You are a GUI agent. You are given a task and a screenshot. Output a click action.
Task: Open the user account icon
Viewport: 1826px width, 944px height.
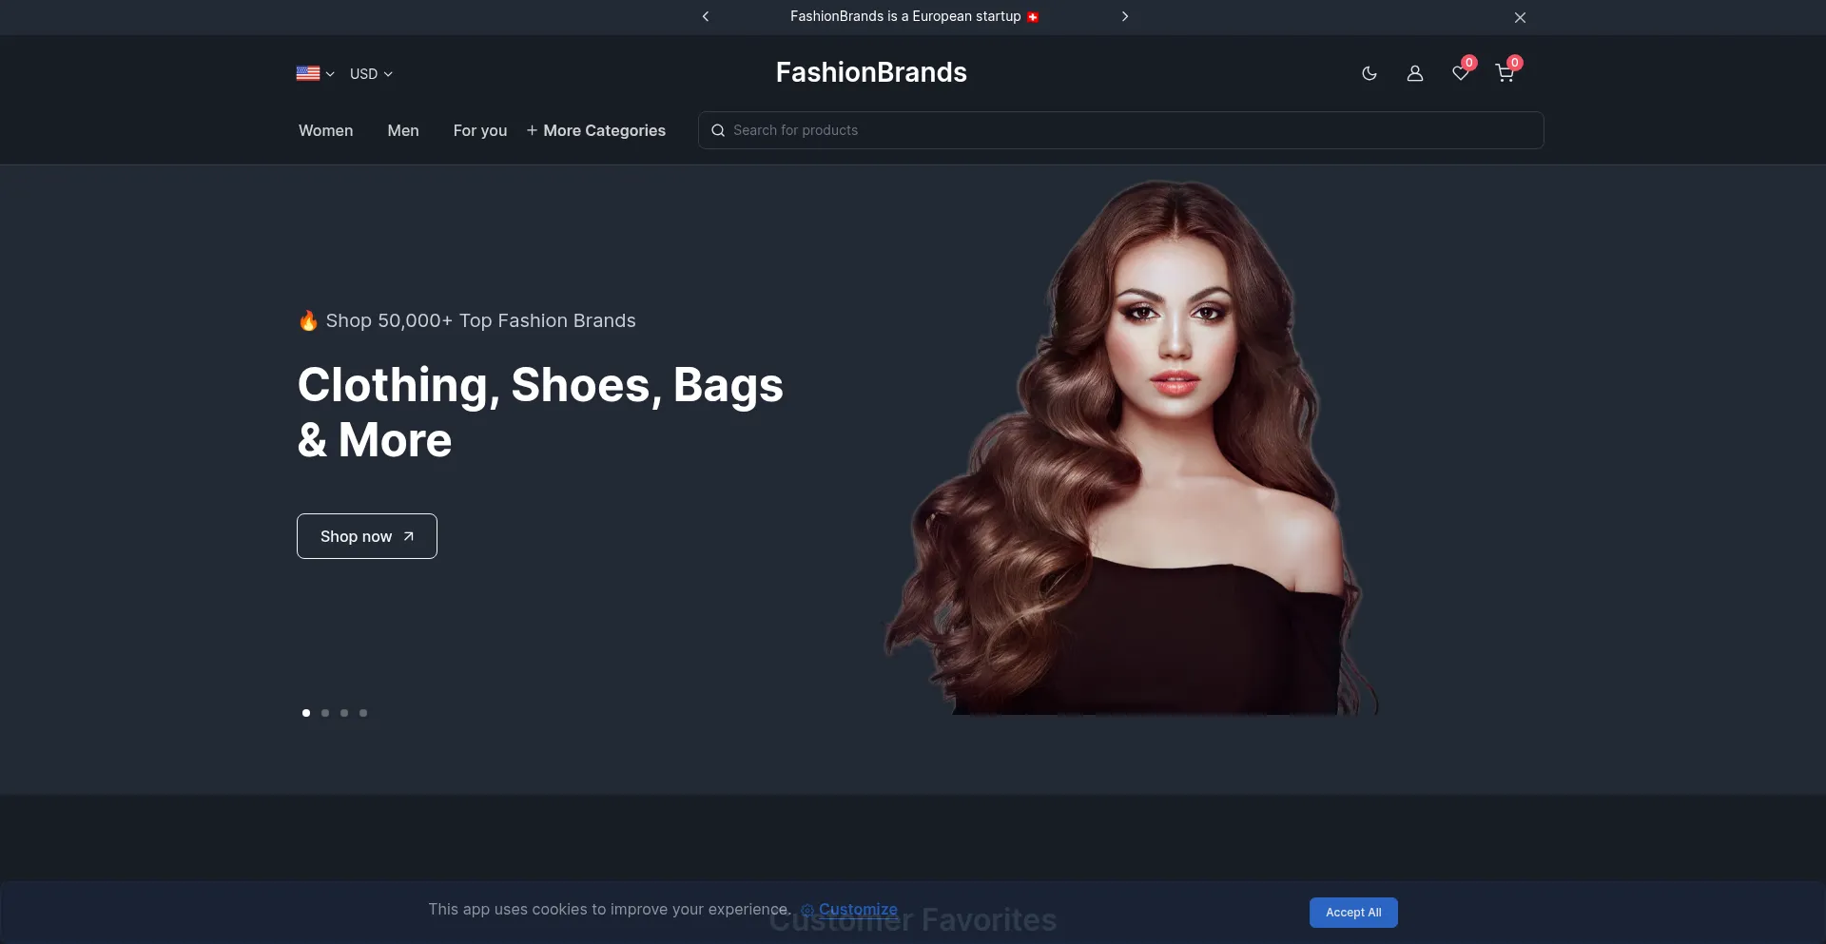pos(1415,73)
